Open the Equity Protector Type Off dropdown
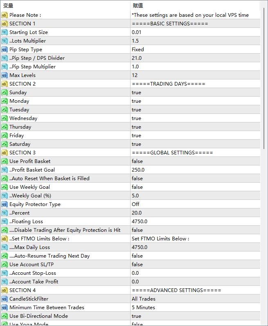This screenshot has width=268, height=326. (x=195, y=204)
